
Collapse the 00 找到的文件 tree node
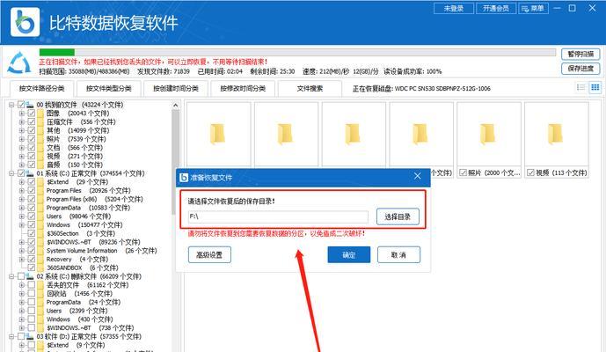tap(11, 105)
